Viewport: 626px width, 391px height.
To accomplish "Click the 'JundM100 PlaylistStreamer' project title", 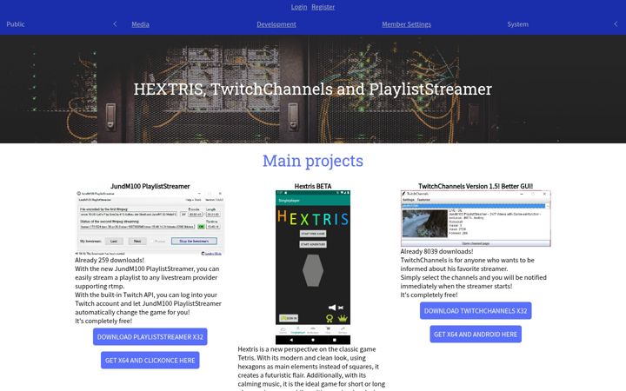I will pyautogui.click(x=150, y=186).
